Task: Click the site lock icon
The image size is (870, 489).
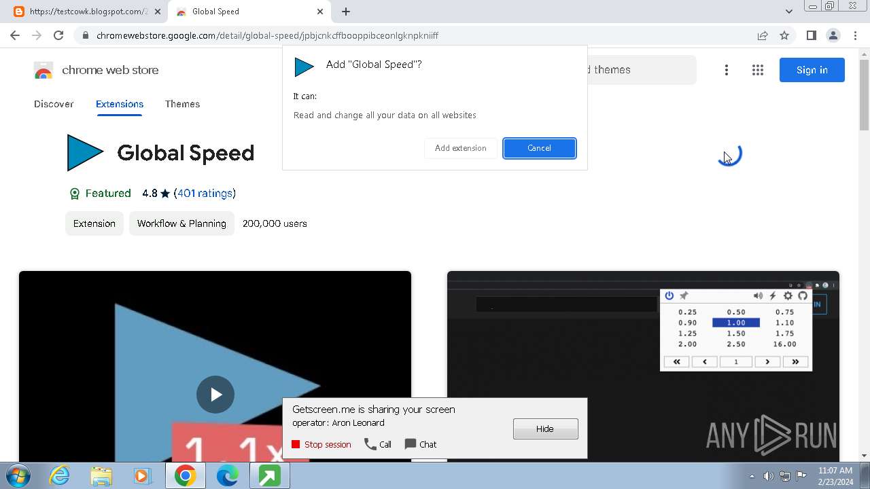Action: point(85,35)
